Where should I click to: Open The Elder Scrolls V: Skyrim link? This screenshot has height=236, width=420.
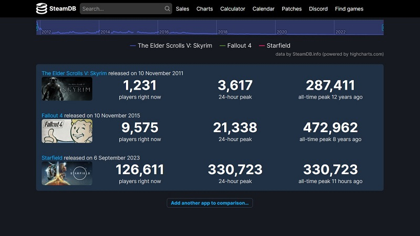click(74, 73)
